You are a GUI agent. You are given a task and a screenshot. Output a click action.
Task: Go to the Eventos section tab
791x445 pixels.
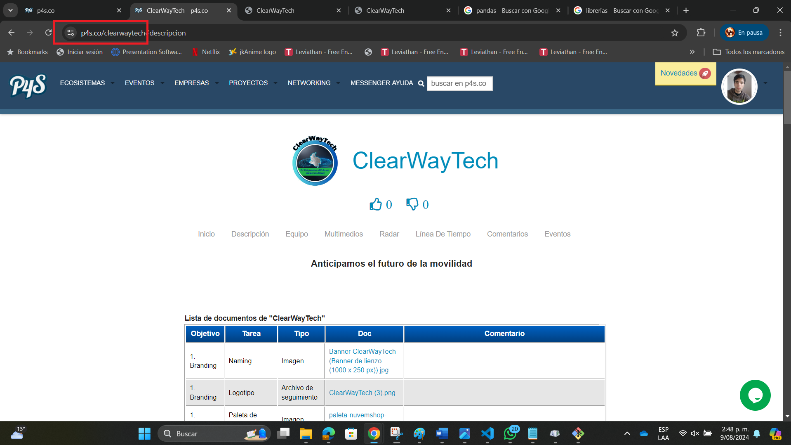pos(557,234)
